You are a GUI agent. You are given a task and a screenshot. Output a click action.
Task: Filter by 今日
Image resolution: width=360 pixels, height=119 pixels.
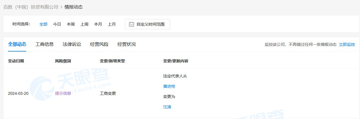[57, 24]
